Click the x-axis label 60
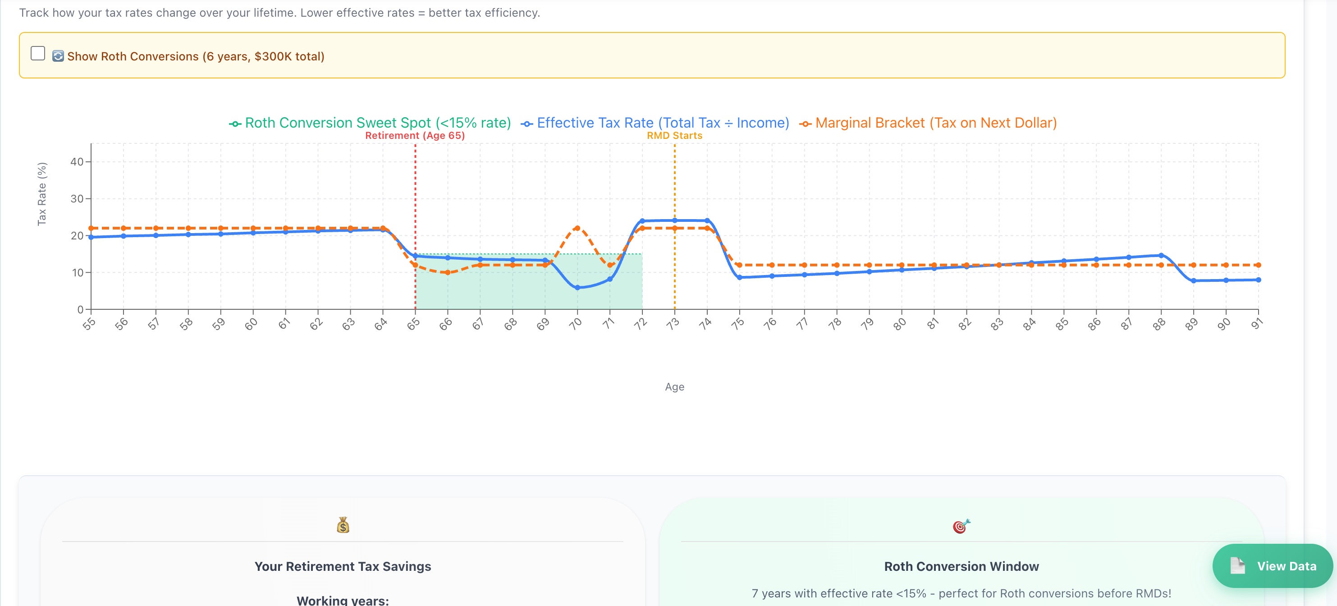The width and height of the screenshot is (1337, 606). pyautogui.click(x=251, y=324)
